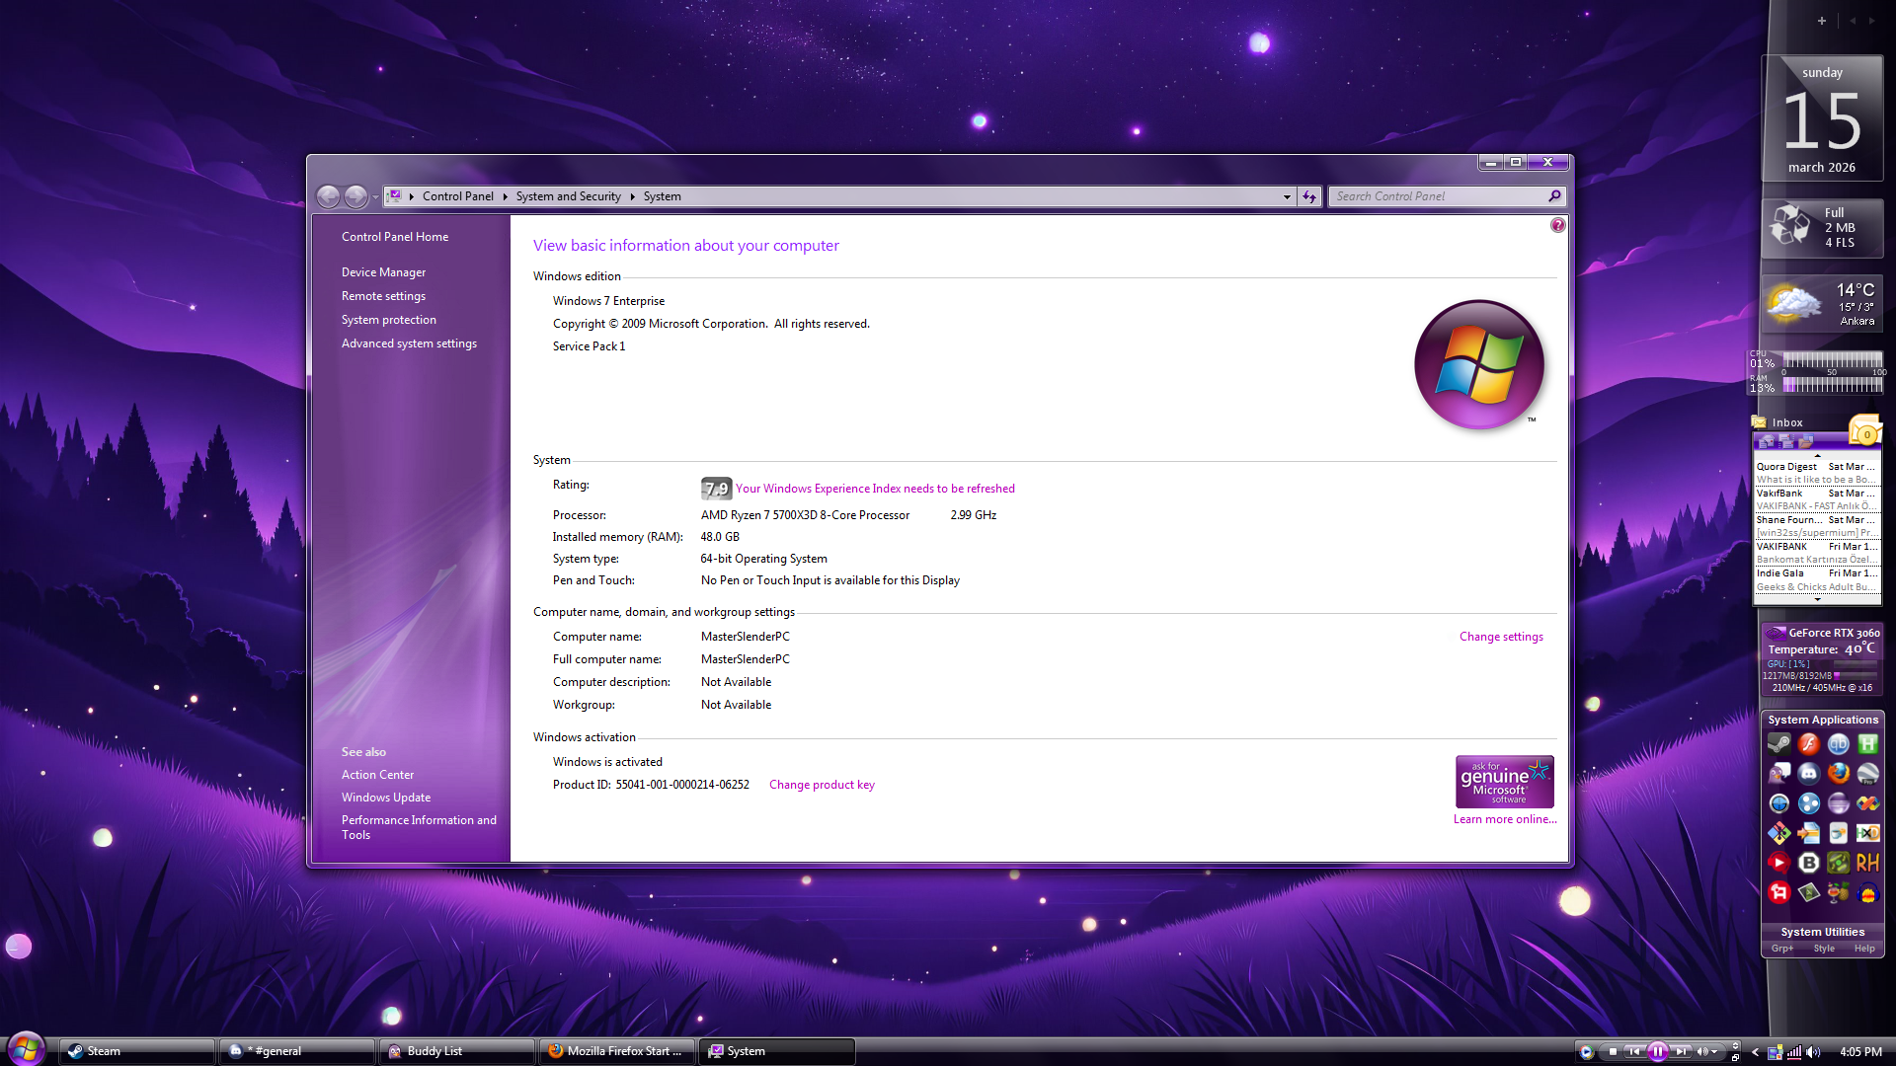Expand the arrow after Control Panel breadcrumb
Screen dimensions: 1896x1066
(x=505, y=196)
